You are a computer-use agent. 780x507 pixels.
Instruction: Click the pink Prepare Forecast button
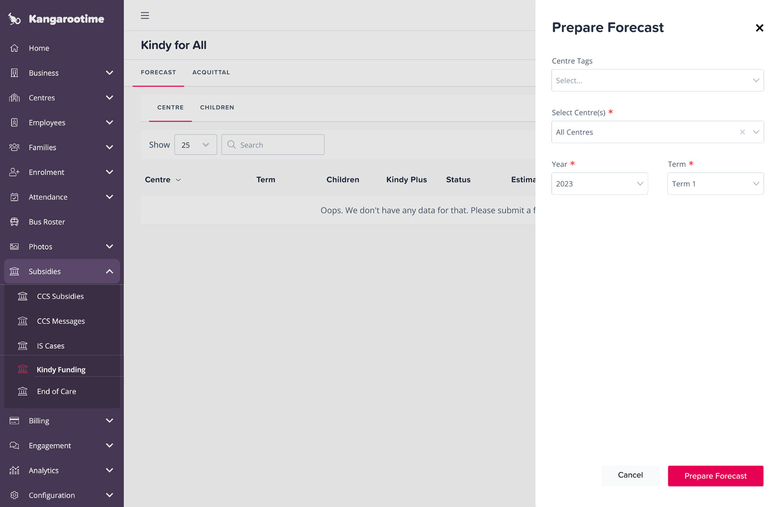[x=715, y=476]
